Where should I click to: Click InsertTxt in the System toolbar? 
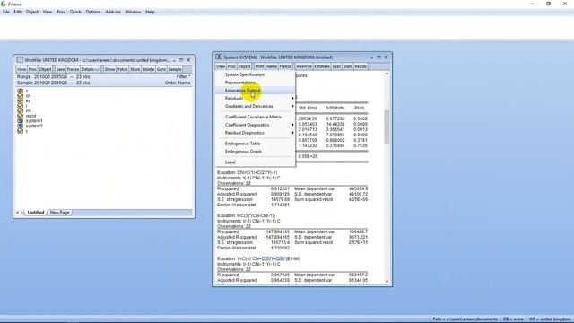304,66
